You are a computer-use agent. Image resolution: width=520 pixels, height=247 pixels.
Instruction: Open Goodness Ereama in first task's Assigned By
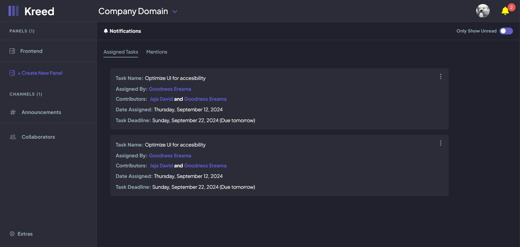(170, 89)
